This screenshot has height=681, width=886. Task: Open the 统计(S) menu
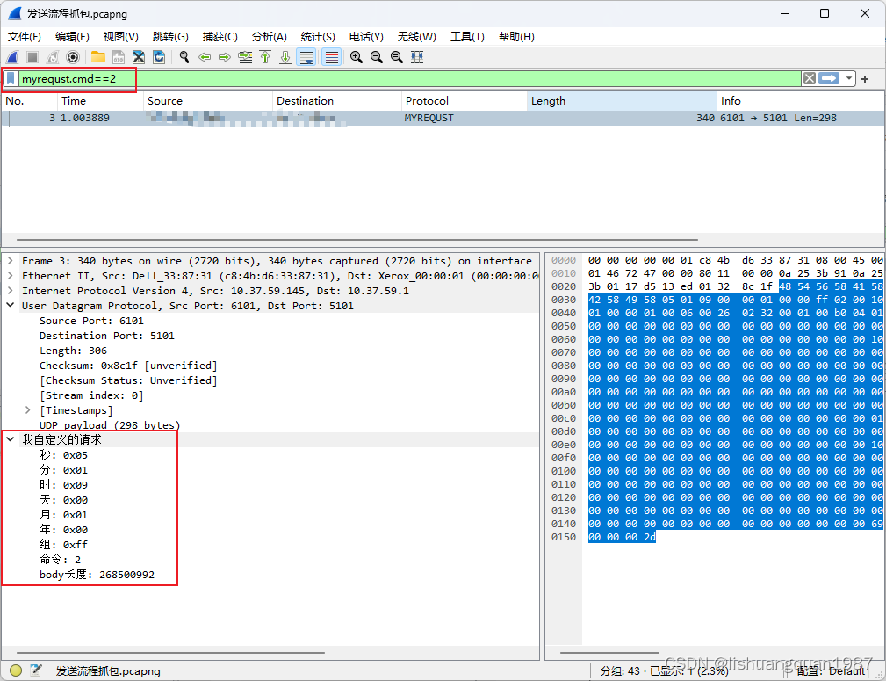click(317, 37)
